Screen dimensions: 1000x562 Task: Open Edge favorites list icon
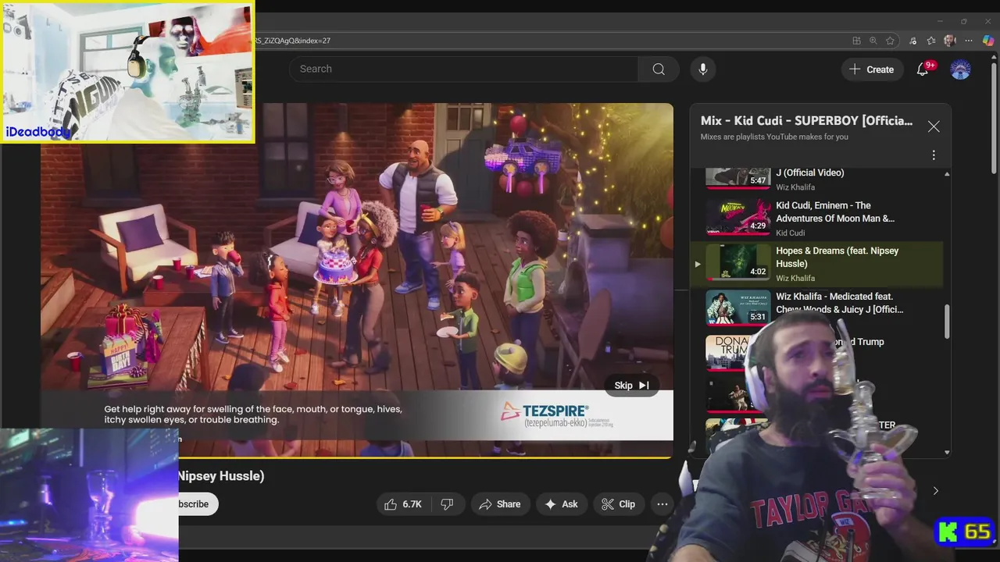coord(931,41)
